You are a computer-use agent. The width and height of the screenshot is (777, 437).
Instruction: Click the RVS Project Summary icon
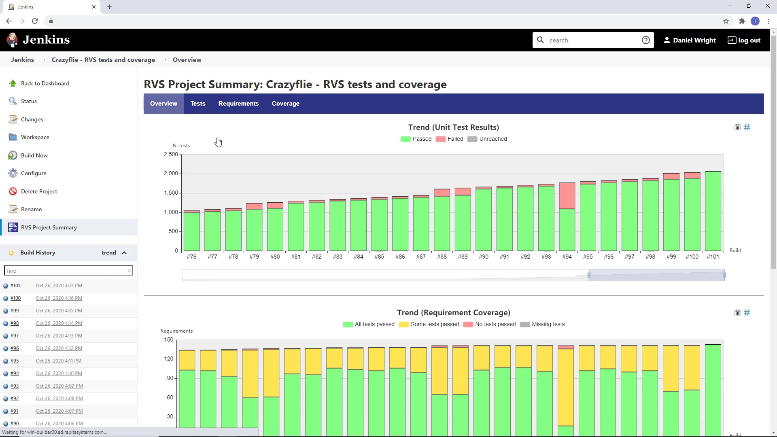[x=13, y=227]
